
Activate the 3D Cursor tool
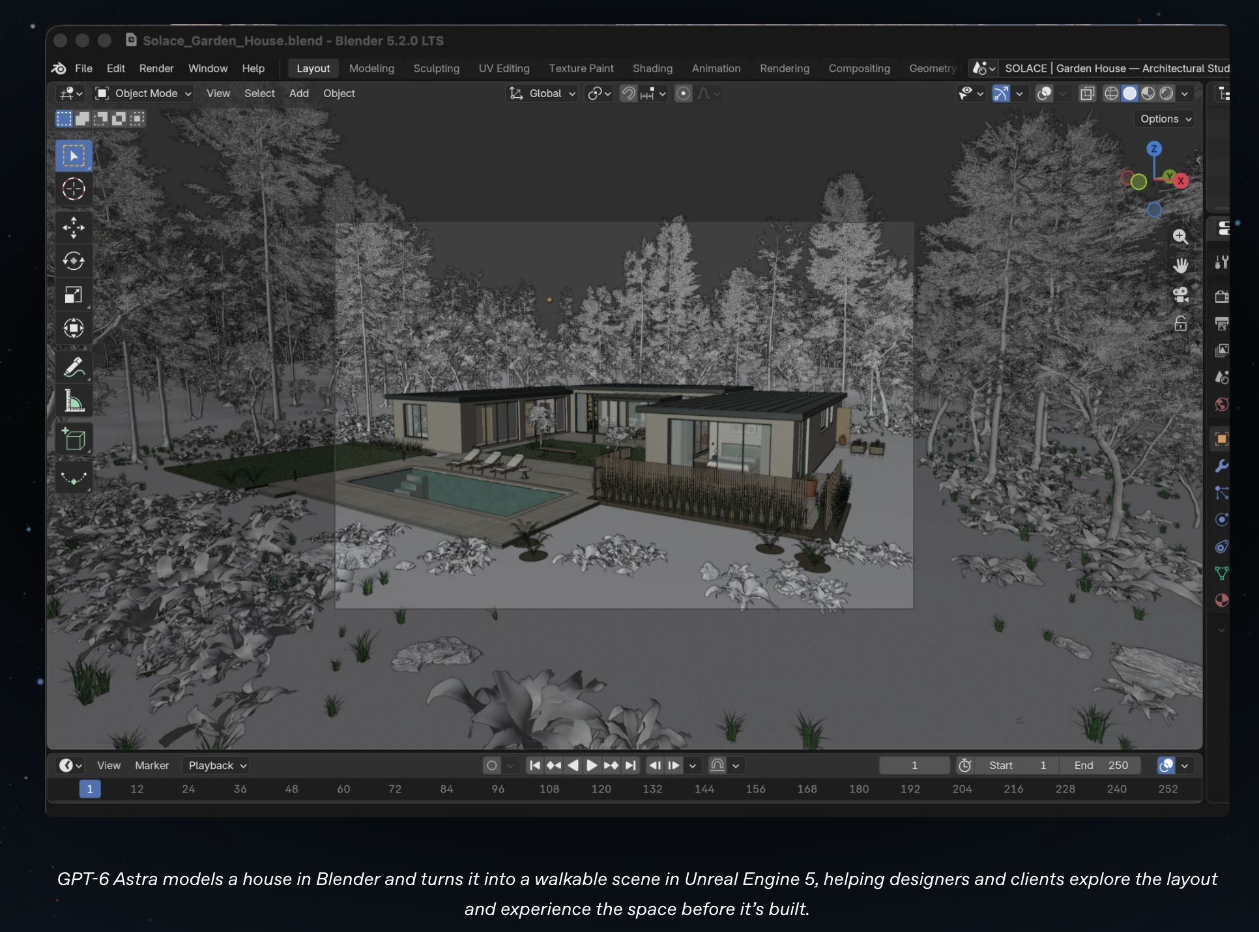[74, 189]
